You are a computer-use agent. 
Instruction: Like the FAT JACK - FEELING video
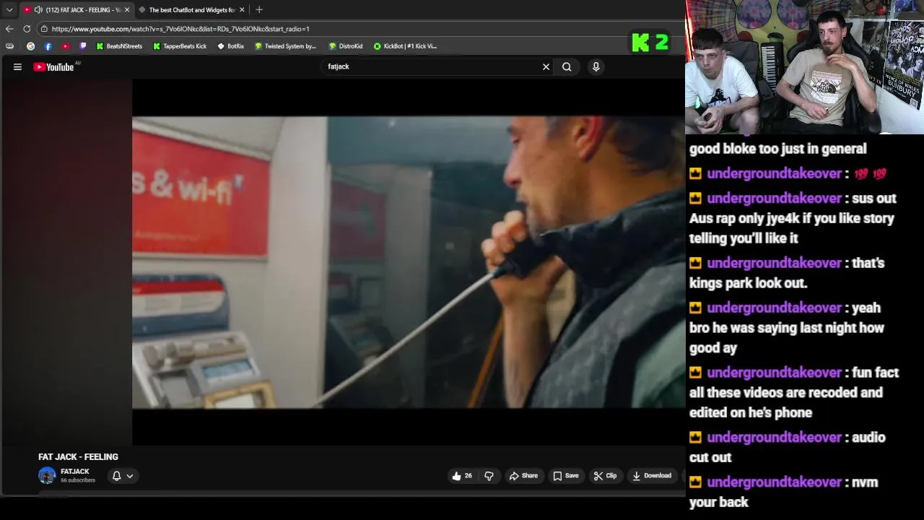(x=462, y=476)
